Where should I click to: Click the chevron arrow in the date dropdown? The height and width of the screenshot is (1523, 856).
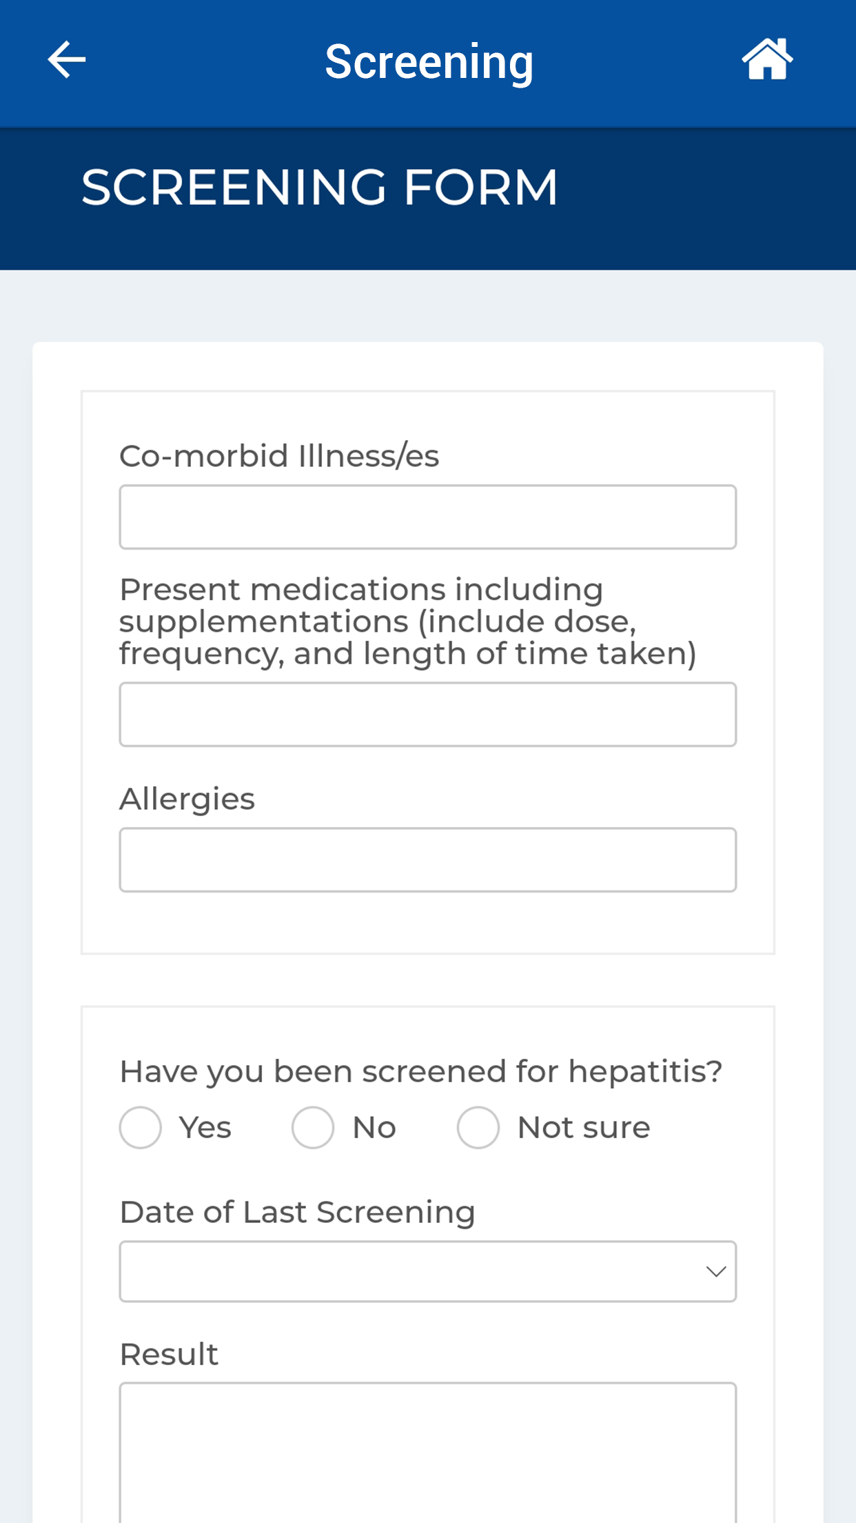click(716, 1271)
